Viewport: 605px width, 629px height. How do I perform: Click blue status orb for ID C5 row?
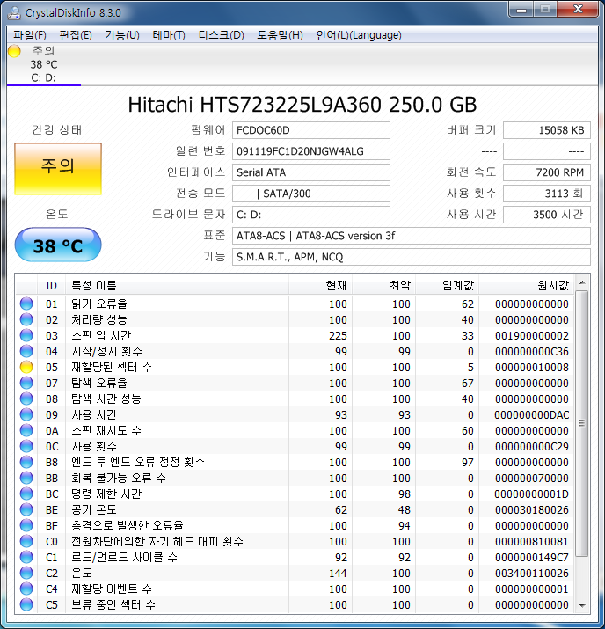(x=26, y=604)
